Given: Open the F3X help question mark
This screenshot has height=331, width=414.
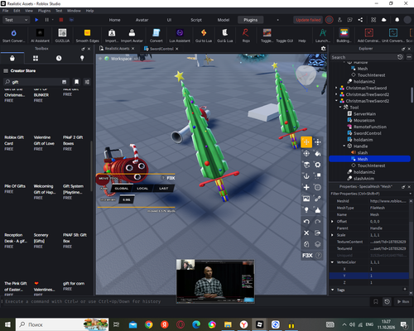Looking at the screenshot, I should (319, 256).
